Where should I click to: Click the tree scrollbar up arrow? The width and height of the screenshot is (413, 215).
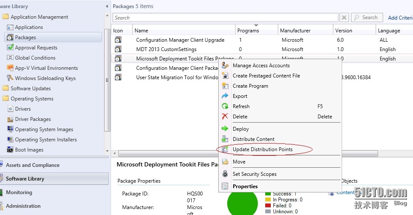107,15
